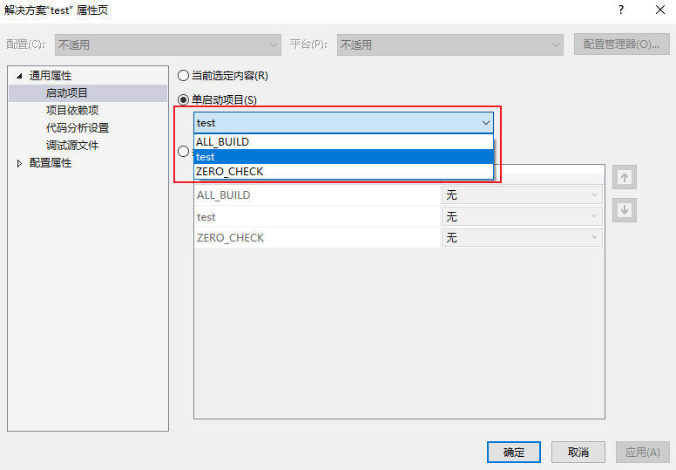Viewport: 676px width, 470px height.
Task: Select the 配置属性 tree label
Action: click(x=51, y=163)
